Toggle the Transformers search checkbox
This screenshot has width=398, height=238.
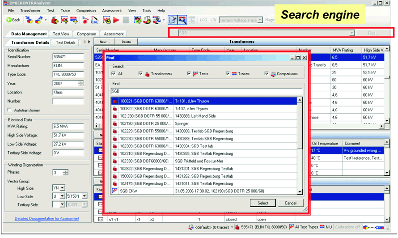coord(140,74)
